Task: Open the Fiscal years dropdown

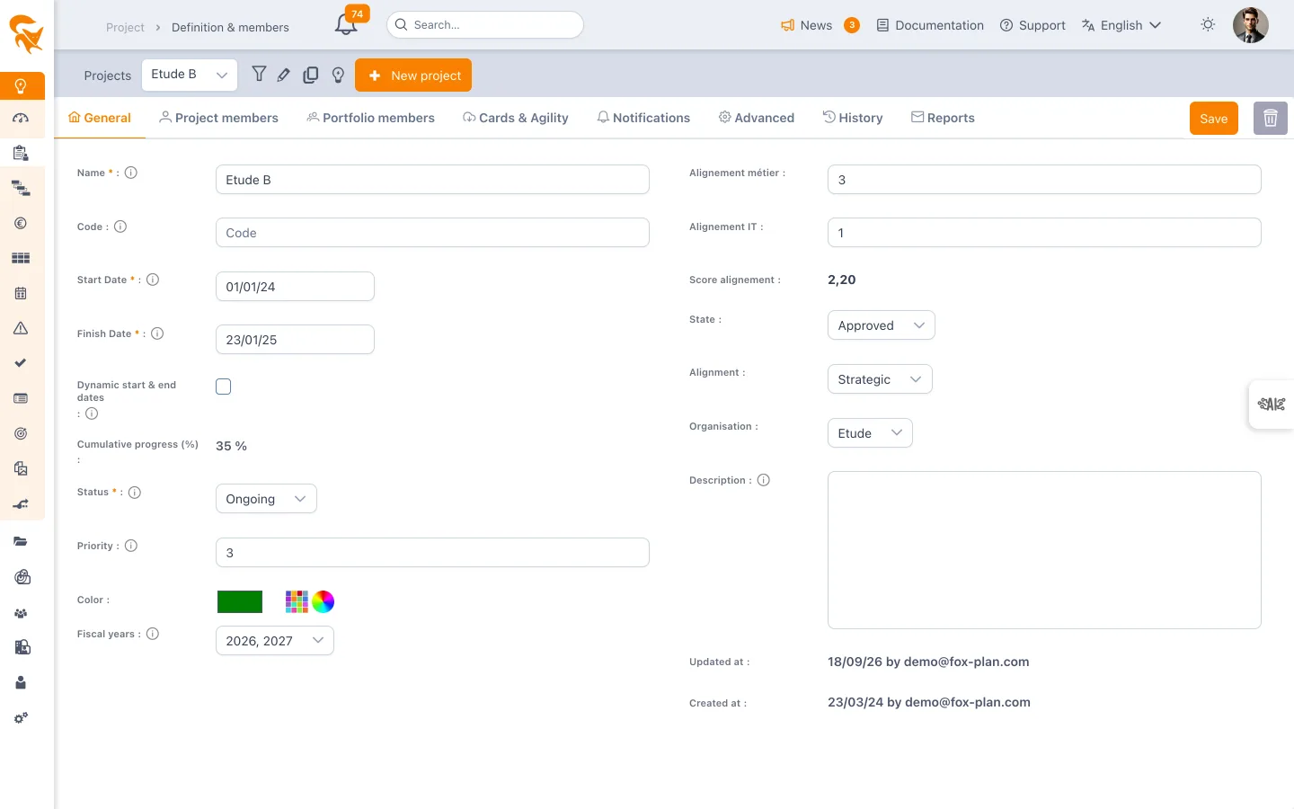Action: (x=275, y=641)
